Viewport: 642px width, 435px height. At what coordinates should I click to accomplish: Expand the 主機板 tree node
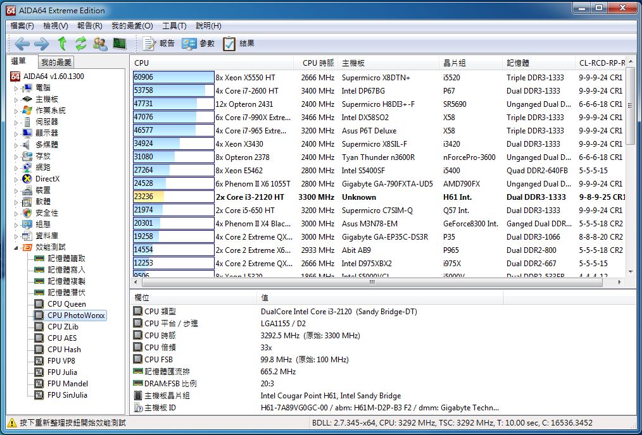coord(16,99)
